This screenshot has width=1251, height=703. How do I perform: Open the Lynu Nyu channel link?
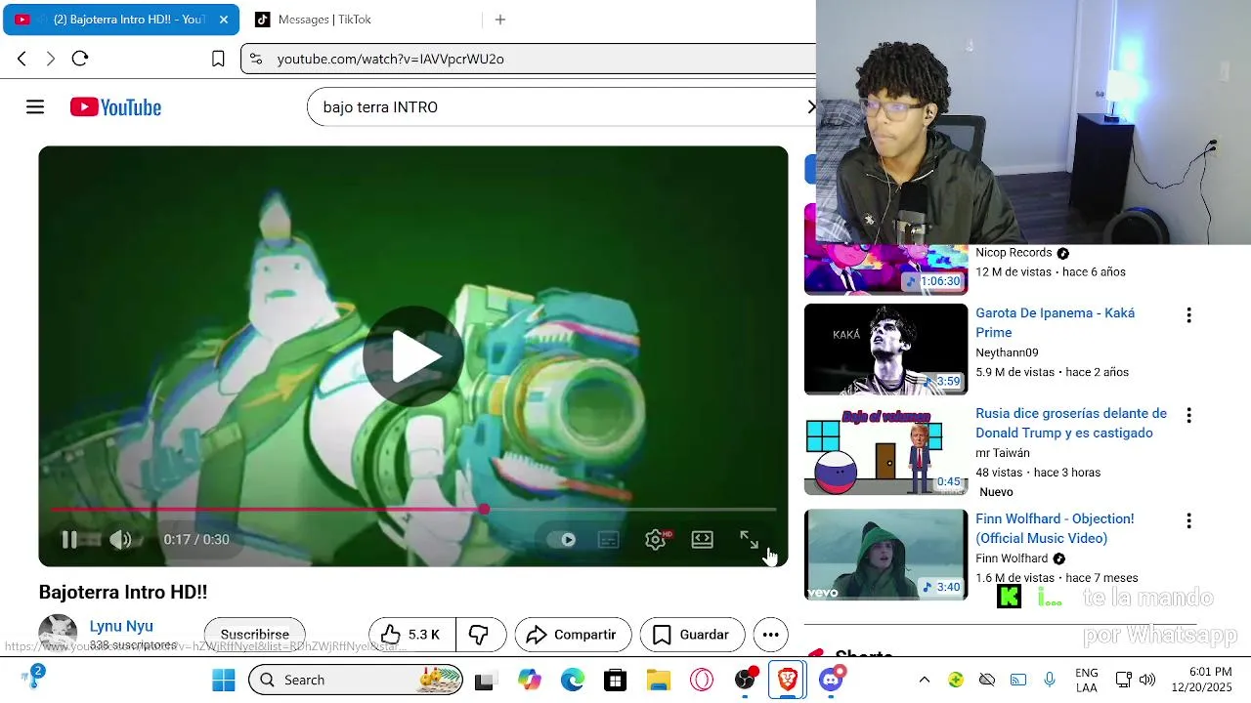121,627
